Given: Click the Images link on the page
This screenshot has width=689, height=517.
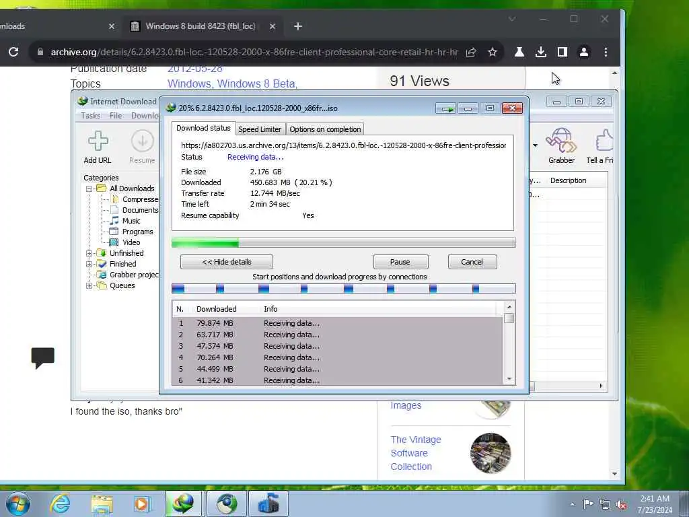Looking at the screenshot, I should tap(406, 405).
